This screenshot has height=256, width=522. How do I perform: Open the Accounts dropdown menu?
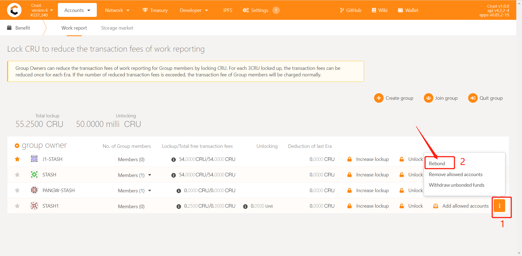click(x=77, y=10)
